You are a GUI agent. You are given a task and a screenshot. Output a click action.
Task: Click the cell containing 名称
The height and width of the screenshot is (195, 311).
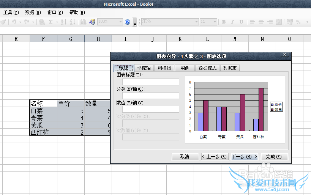(43, 103)
